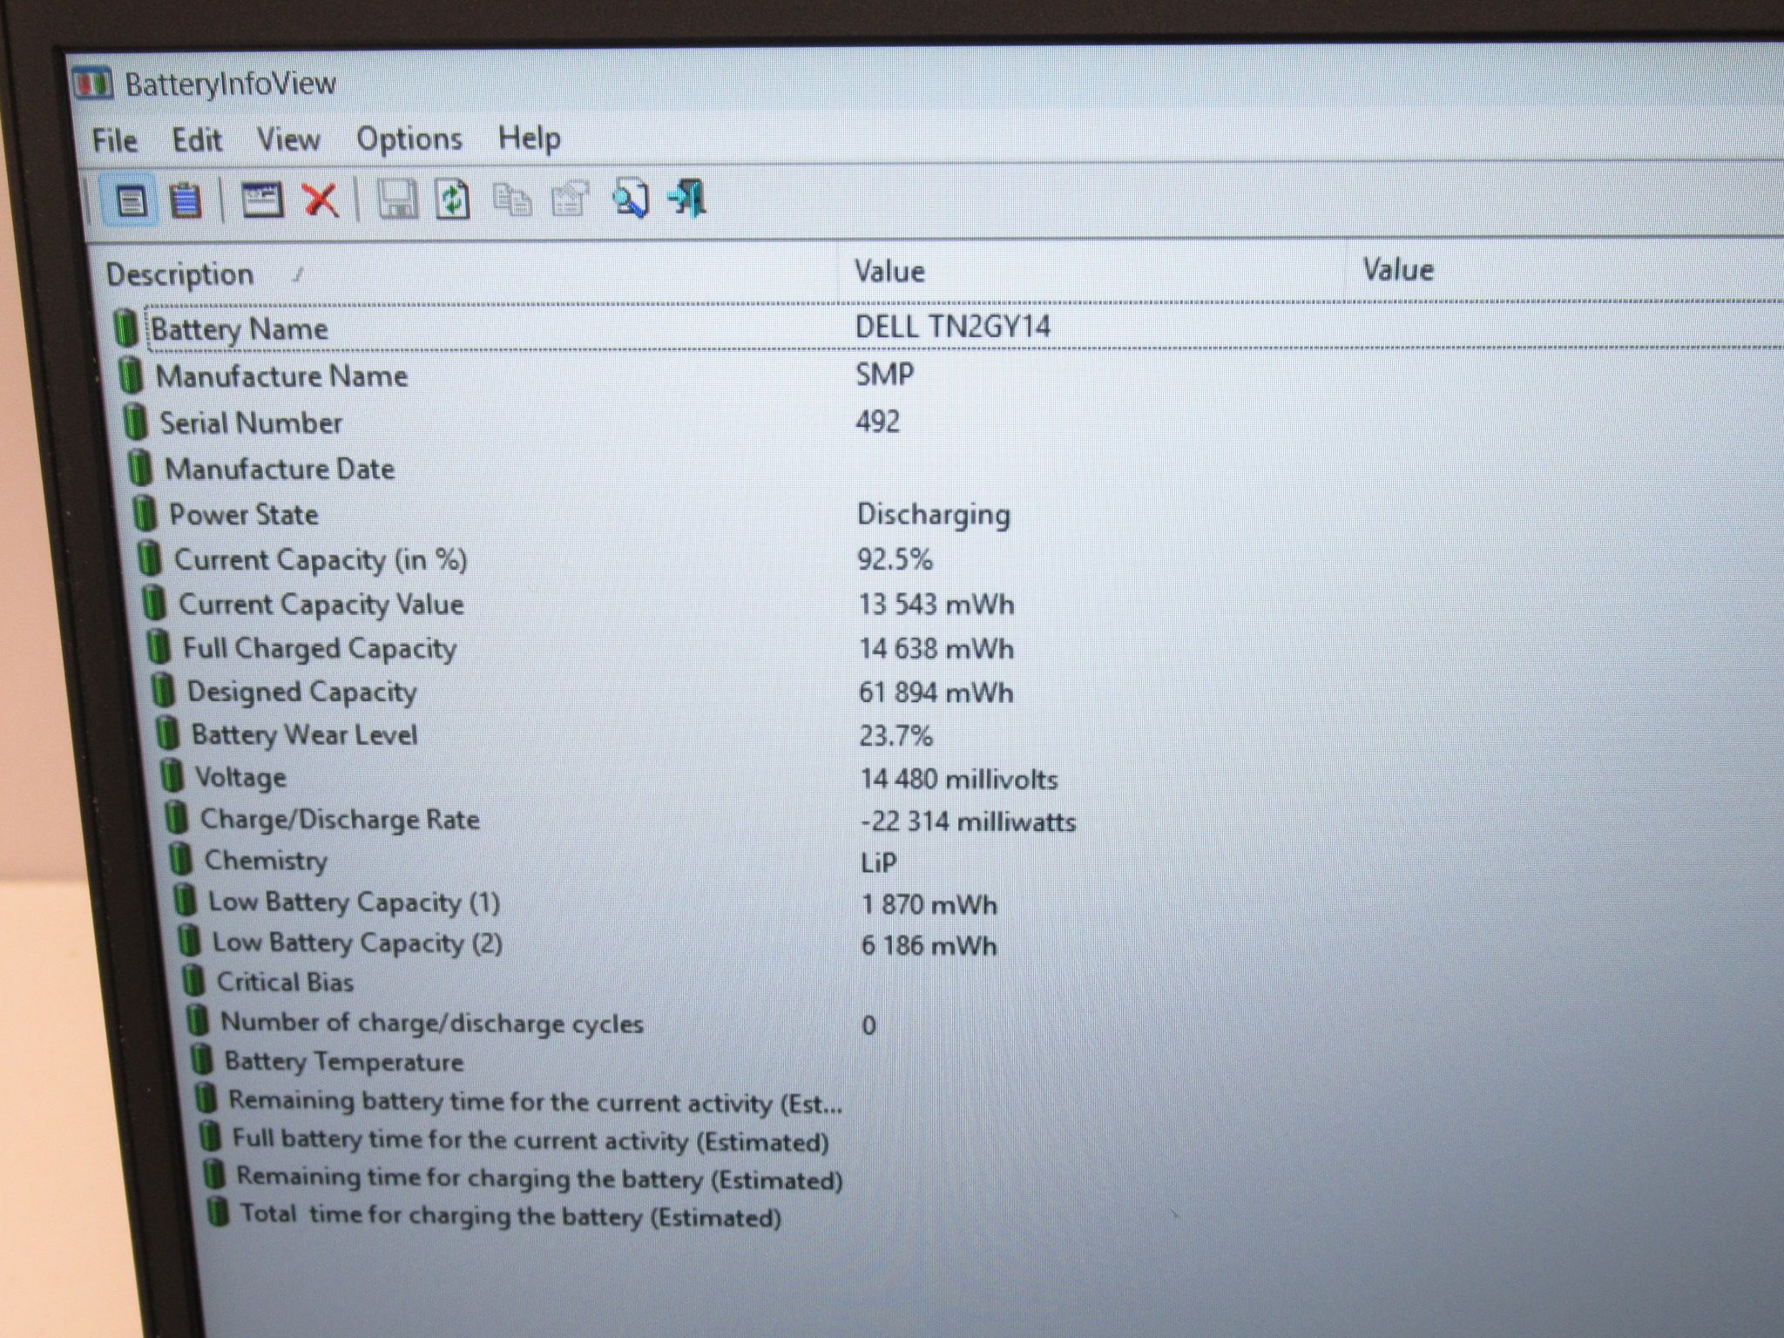The image size is (1784, 1338).
Task: Click the battery icon beside Current Capacity Value
Action: pos(154,604)
